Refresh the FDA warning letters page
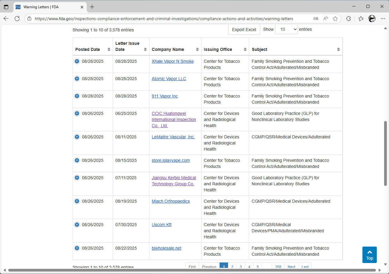This screenshot has width=389, height=274. click(x=17, y=19)
